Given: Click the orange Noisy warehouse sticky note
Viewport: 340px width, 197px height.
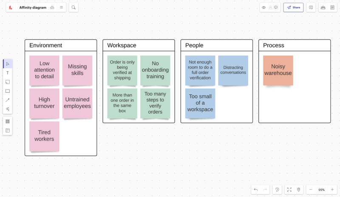Looking at the screenshot, I should point(278,70).
